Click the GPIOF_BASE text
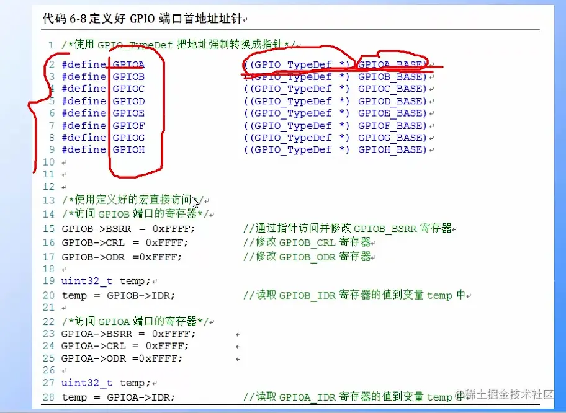Image resolution: width=566 pixels, height=413 pixels. 390,126
